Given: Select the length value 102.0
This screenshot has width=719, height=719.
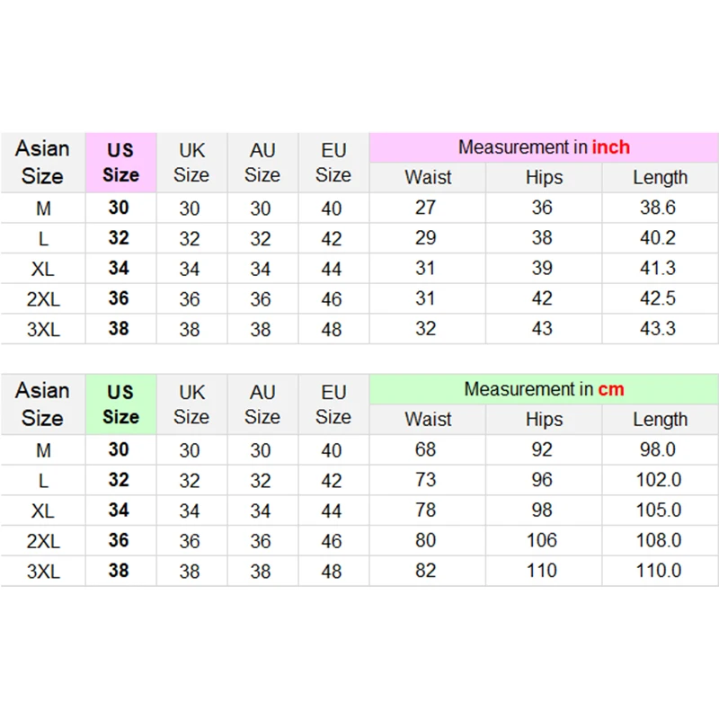Looking at the screenshot, I should pos(659,480).
